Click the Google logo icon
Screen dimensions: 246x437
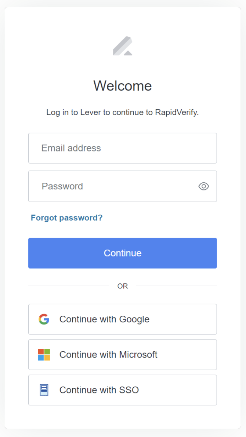click(x=44, y=319)
